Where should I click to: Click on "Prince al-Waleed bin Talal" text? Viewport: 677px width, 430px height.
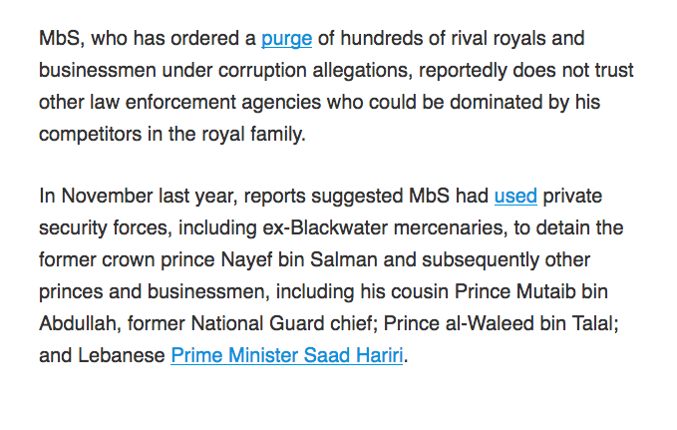click(x=500, y=323)
